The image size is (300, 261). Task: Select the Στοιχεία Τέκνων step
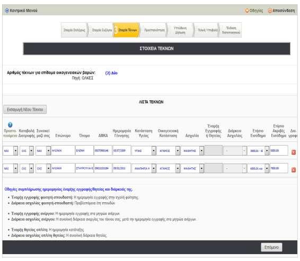point(127,30)
